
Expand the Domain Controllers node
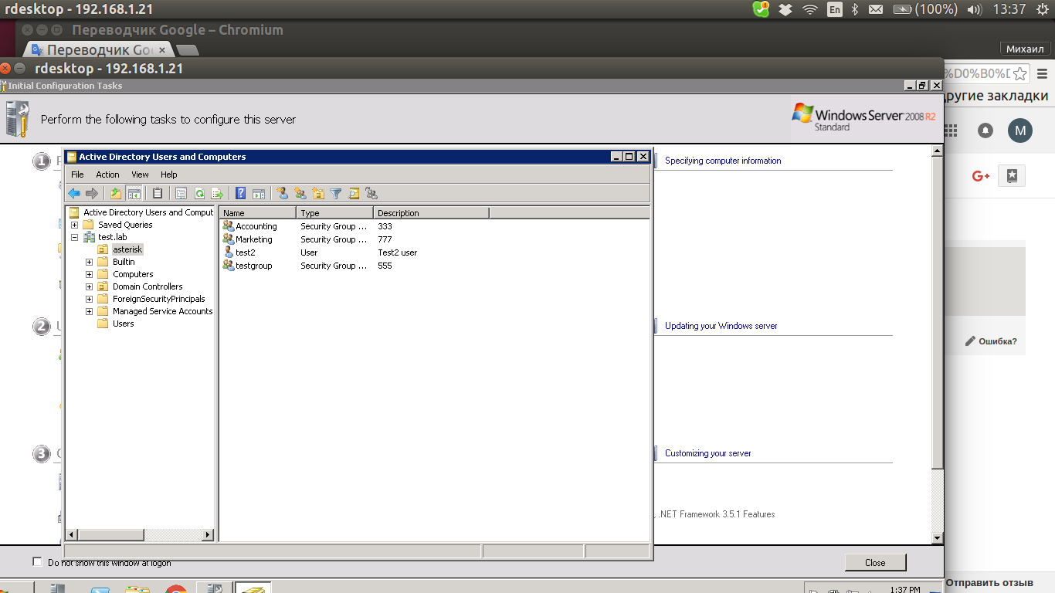point(89,286)
